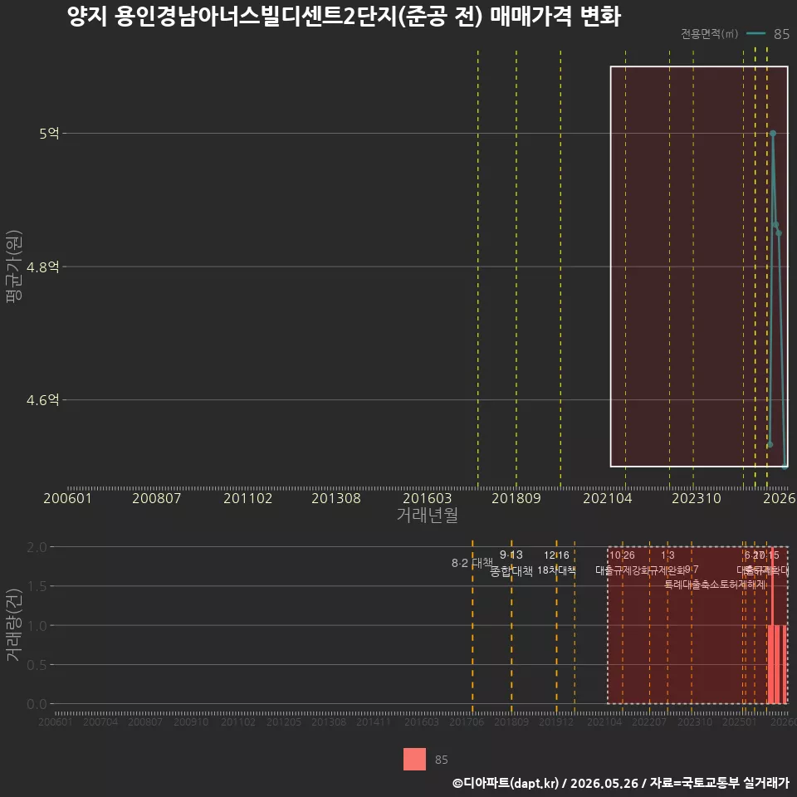Select the 1.5 volume axis label
Viewport: 797px width, 797px height.
[37, 587]
